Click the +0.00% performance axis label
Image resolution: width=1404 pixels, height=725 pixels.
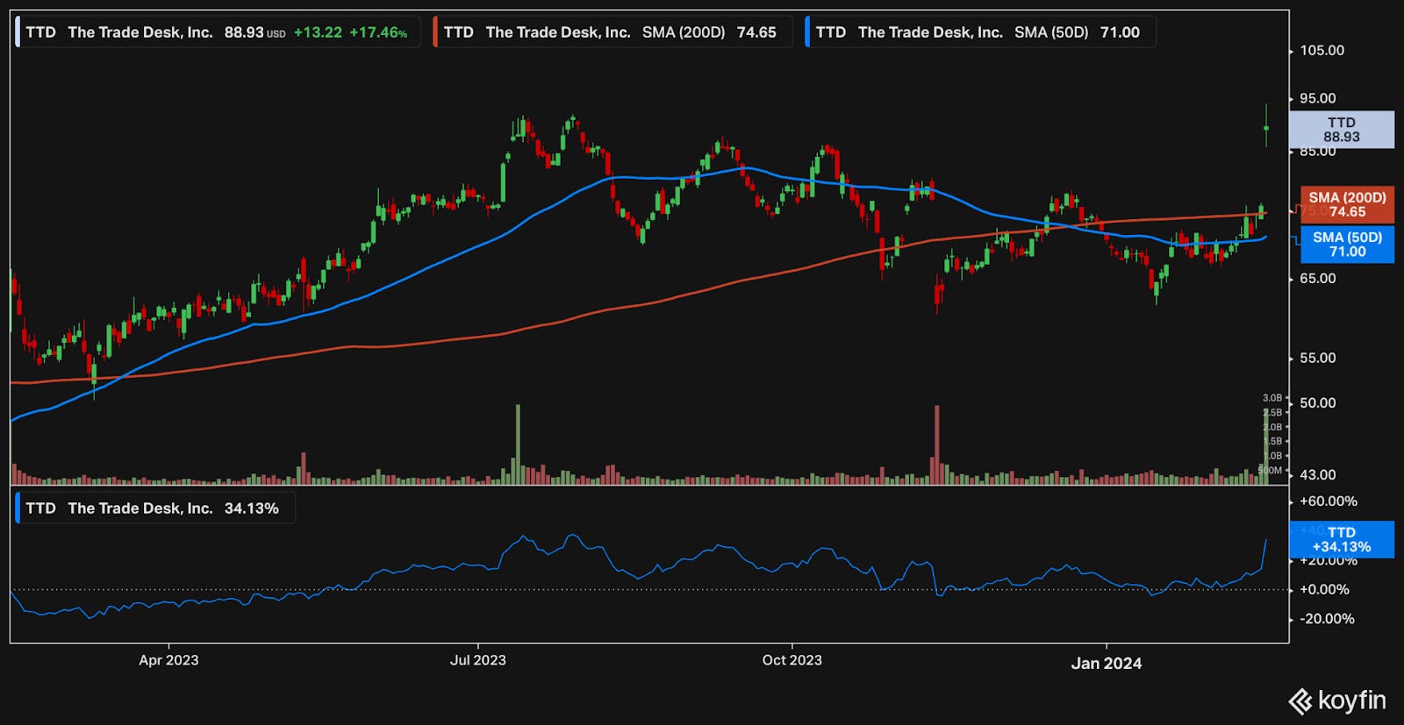tap(1325, 590)
